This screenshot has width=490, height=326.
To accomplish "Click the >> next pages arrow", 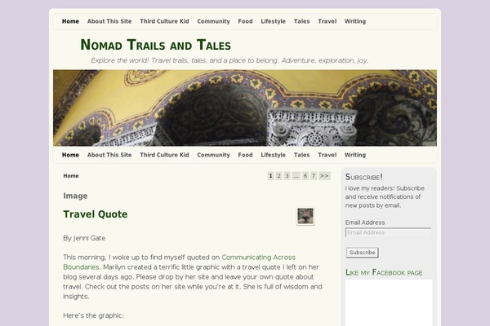I will 324,176.
